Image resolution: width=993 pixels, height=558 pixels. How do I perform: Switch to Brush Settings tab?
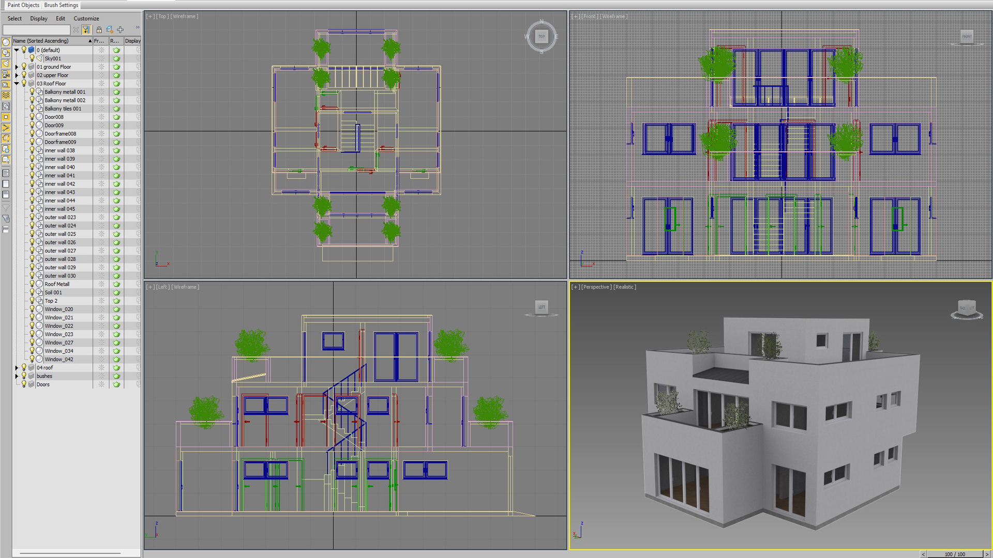(61, 5)
